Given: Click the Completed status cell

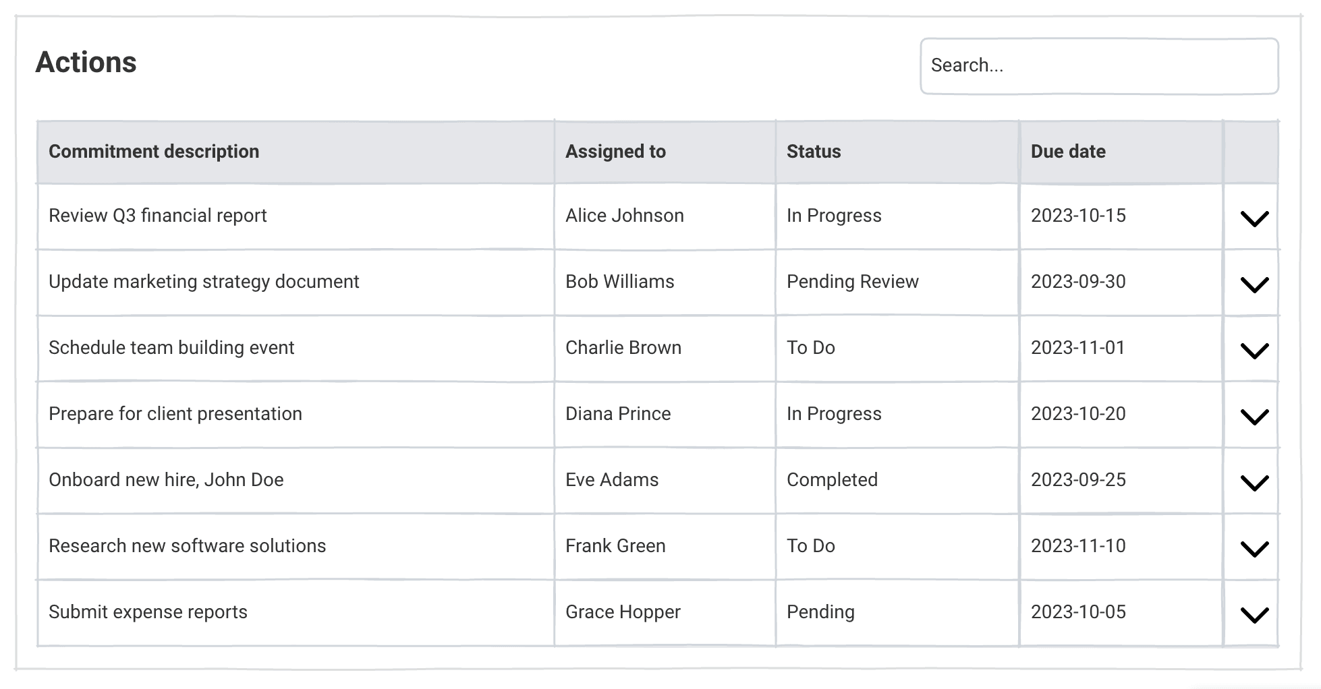Looking at the screenshot, I should pos(832,480).
